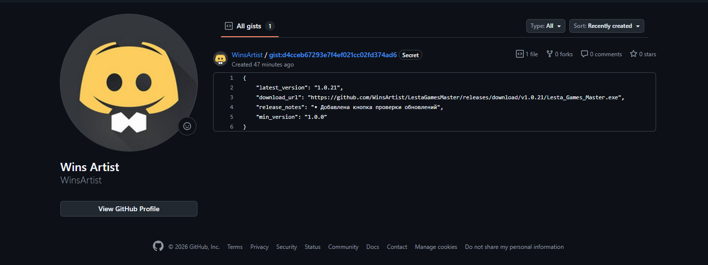This screenshot has height=265, width=708.
Task: Select the All gists tab
Action: point(249,26)
